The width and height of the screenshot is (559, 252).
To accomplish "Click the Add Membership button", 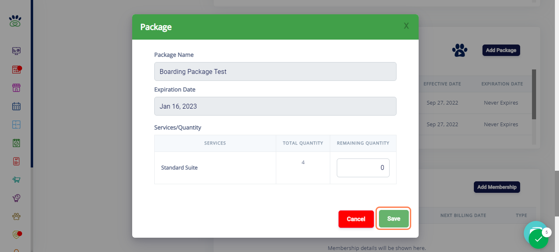I will tap(497, 187).
